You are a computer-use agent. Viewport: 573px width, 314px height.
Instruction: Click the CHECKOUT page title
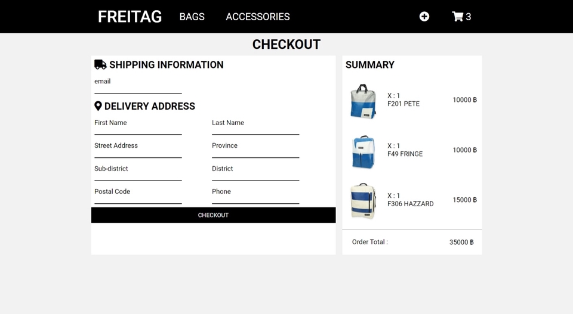point(286,45)
